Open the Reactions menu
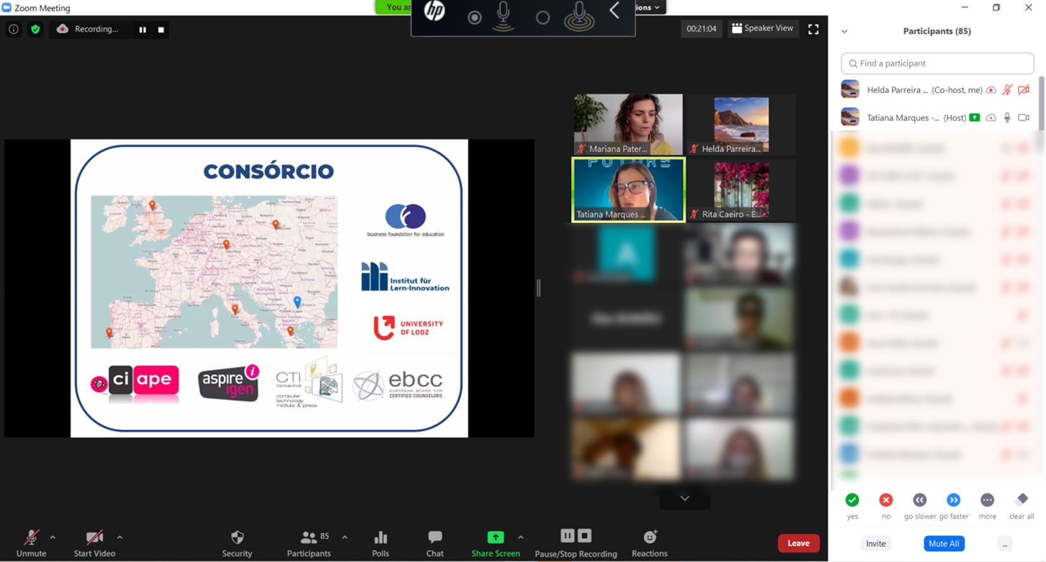 tap(649, 544)
